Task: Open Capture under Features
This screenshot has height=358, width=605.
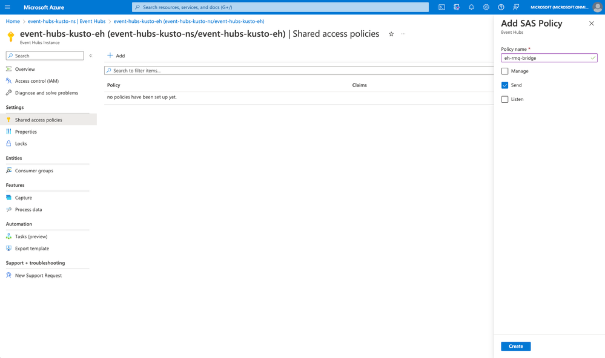Action: [x=24, y=198]
